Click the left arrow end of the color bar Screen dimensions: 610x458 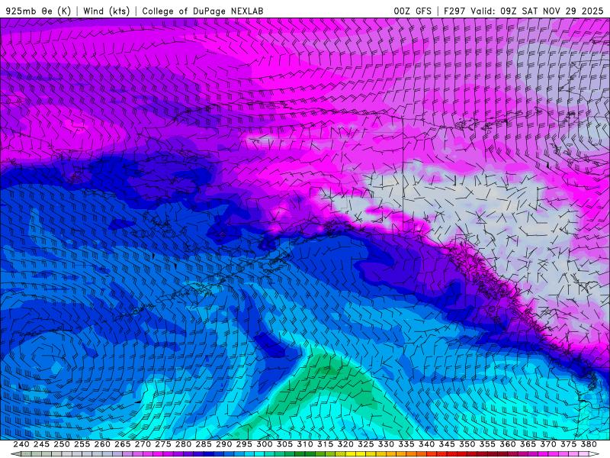(14, 454)
